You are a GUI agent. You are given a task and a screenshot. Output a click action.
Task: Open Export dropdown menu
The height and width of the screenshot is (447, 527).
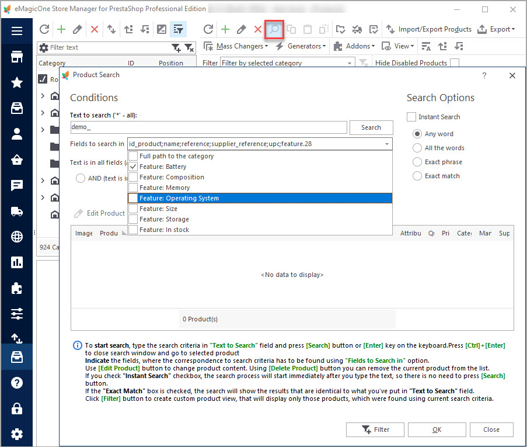coord(496,29)
